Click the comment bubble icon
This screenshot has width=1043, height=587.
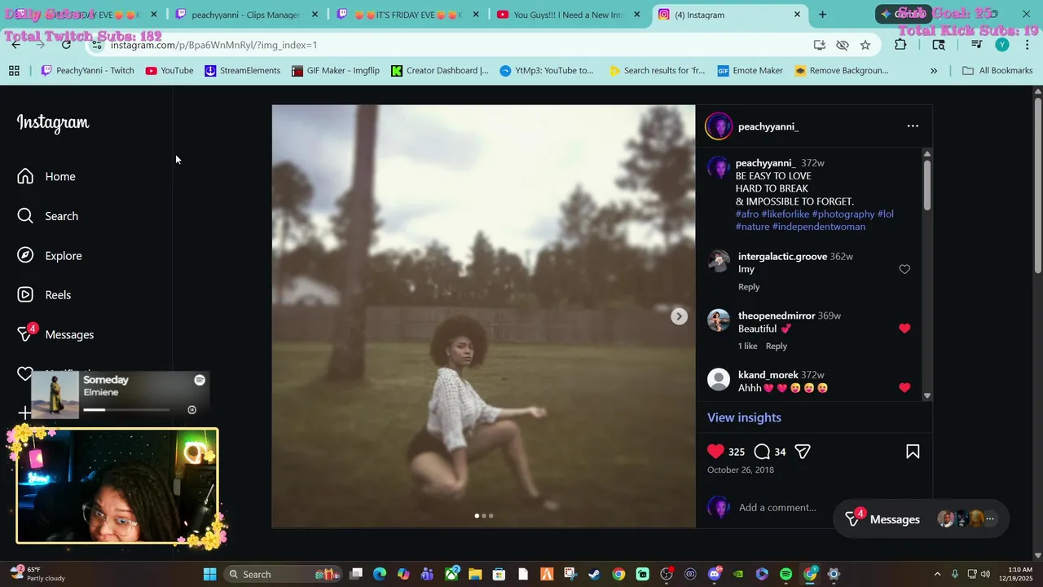762,452
